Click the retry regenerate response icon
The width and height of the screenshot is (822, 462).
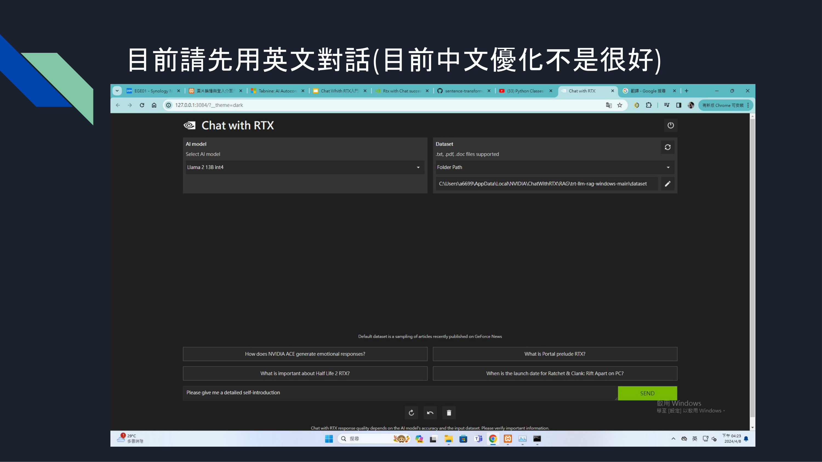pos(411,412)
